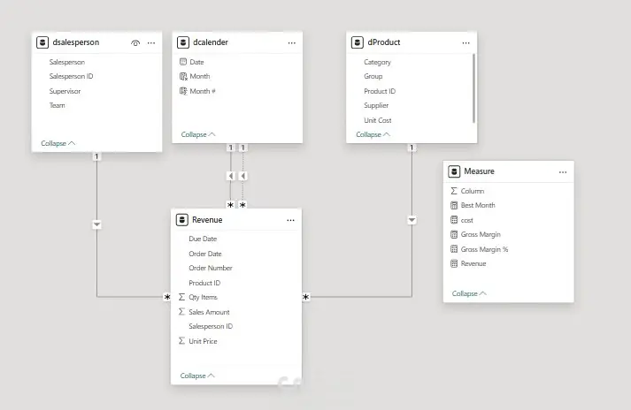
Task: Select the Sales Amount field in Revenue
Action: (x=209, y=312)
